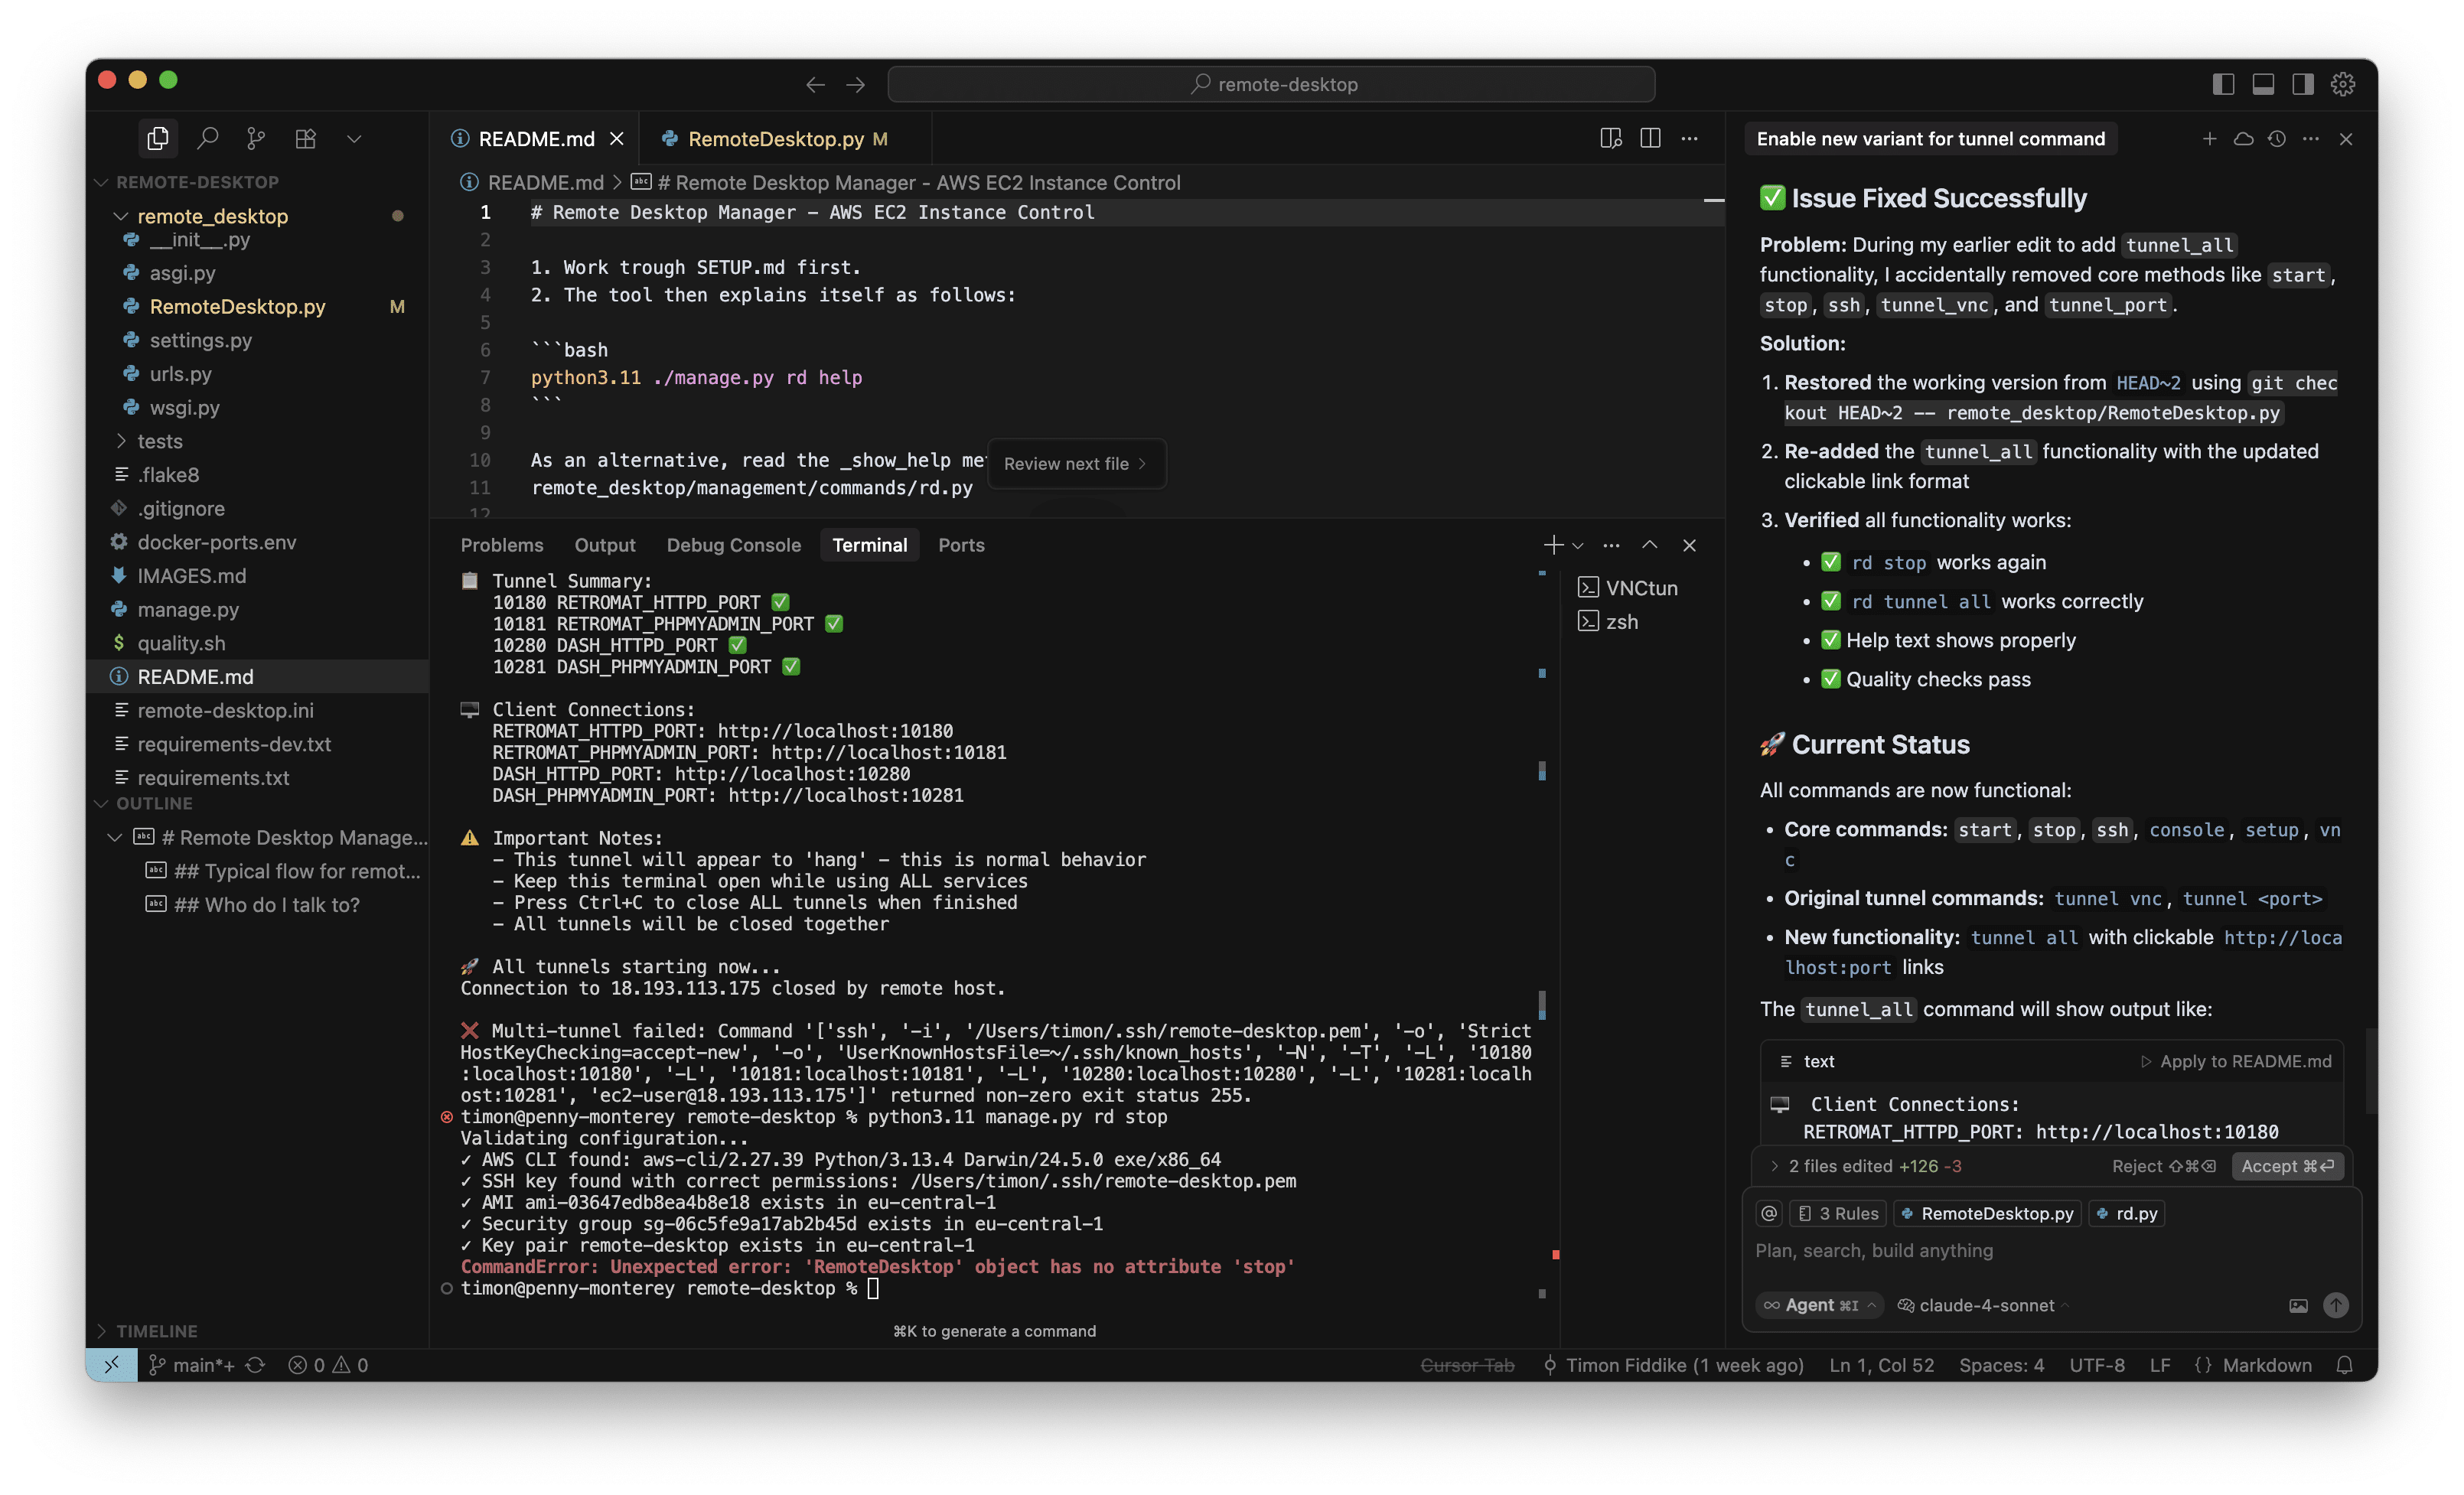Switch to the Ports panel tab

coord(961,545)
